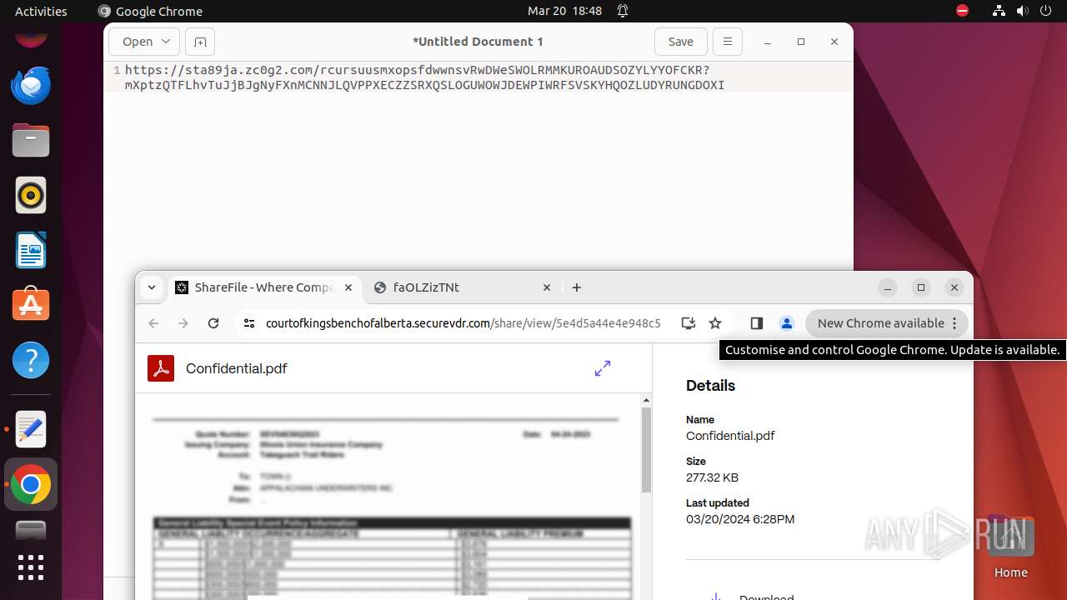Screen dimensions: 1067x600
Task: Open Activities overview
Action: 41,11
